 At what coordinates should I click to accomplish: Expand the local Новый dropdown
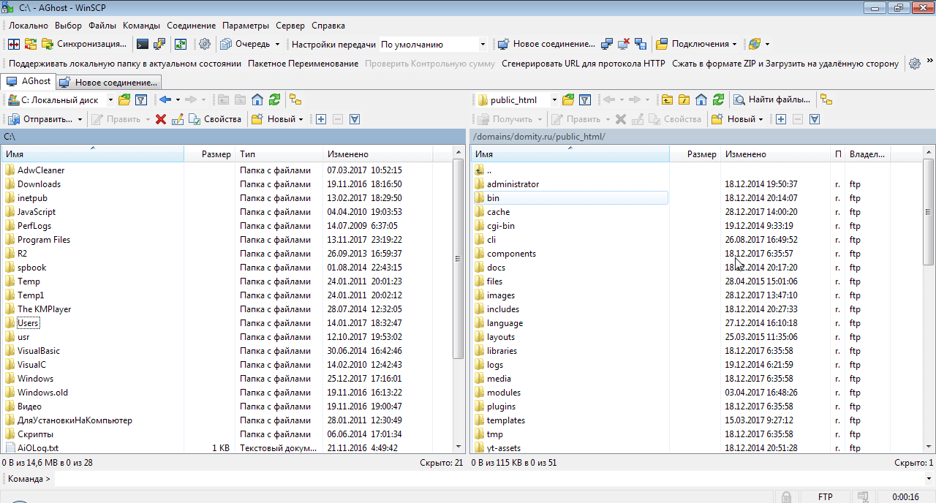click(301, 119)
